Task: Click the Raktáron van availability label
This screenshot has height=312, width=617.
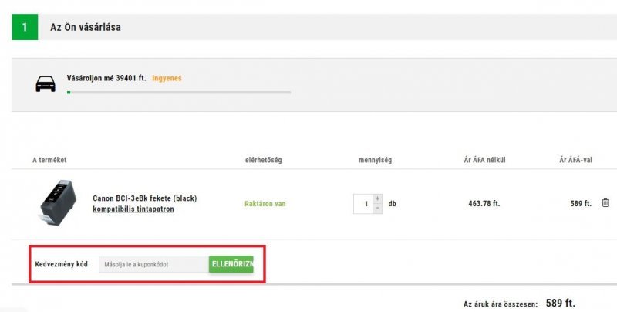Action: [265, 204]
